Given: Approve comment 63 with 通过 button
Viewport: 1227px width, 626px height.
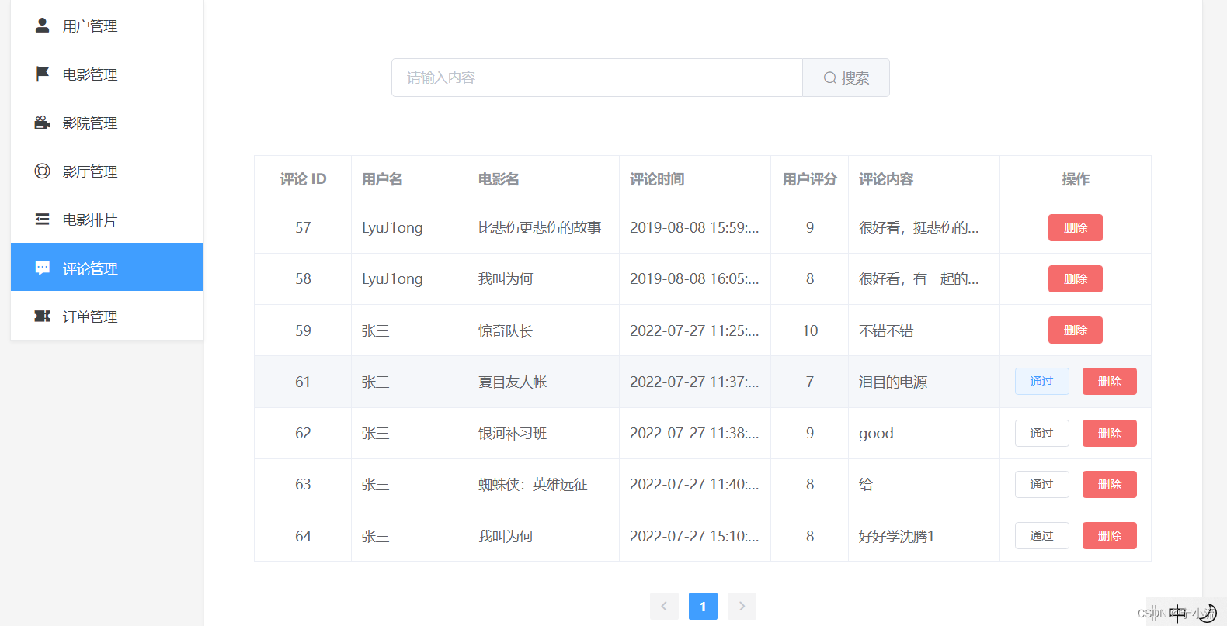Looking at the screenshot, I should pos(1042,484).
